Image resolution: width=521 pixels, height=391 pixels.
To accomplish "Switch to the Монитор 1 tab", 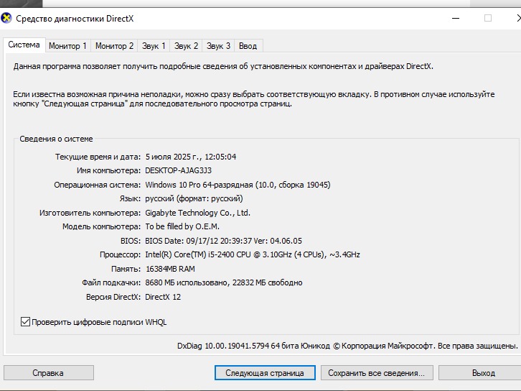I will (x=67, y=46).
